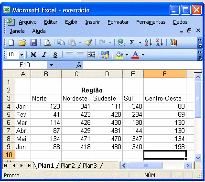Toggle italic formatting I button
205x182 pixels.
44,55
